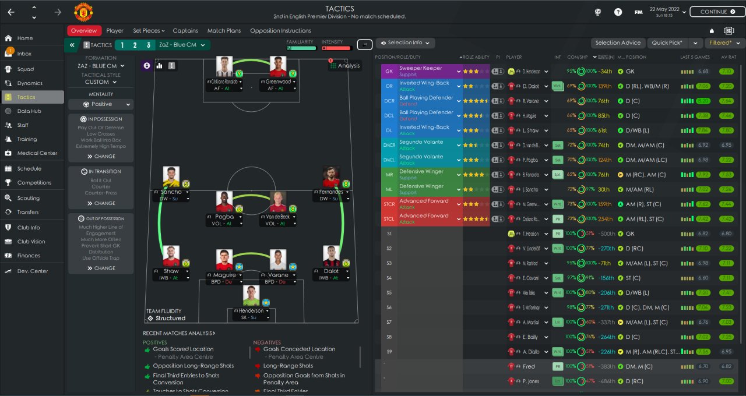Toggle player instructions icon for D. Dalot row
This screenshot has height=396, width=746.
coord(498,86)
